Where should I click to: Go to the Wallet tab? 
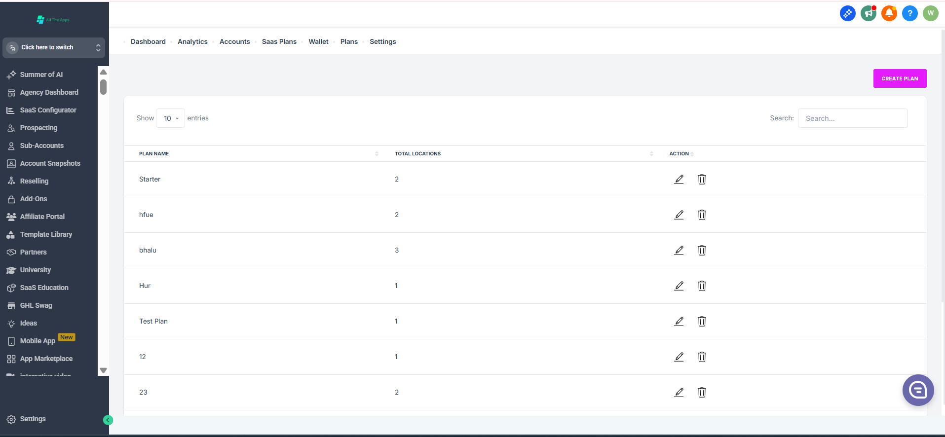[x=318, y=42]
